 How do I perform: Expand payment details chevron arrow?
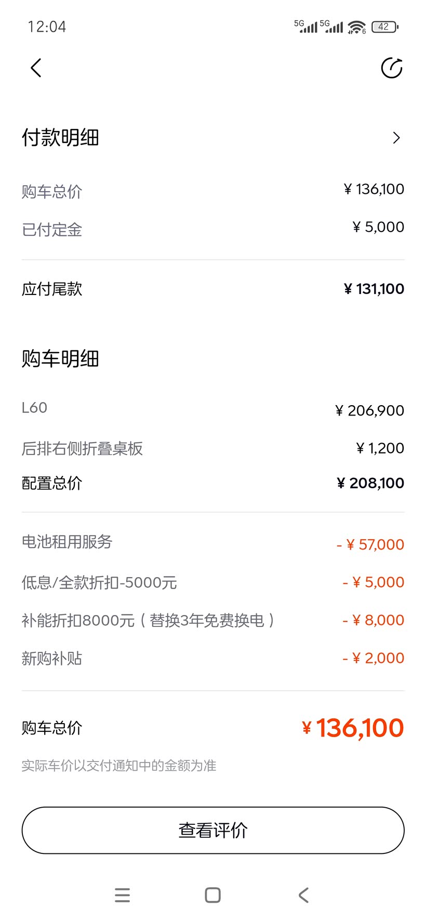tap(396, 138)
